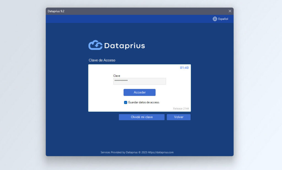This screenshot has width=282, height=170.
Task: Click the Acceder button
Action: 140,92
